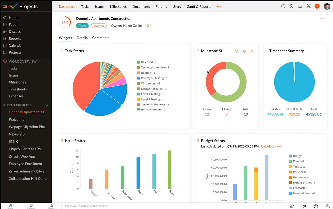This screenshot has height=209, width=333.
Task: Open the search magnifier in top bar
Action: [x=283, y=6]
